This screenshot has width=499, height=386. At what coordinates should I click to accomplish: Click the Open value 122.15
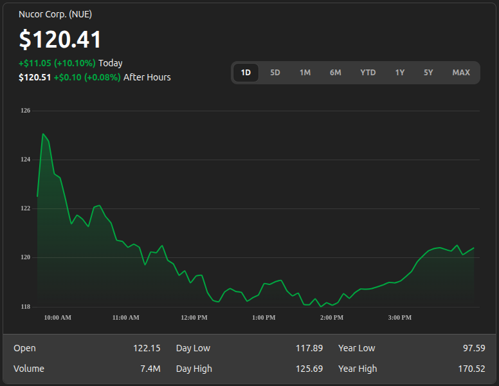[x=147, y=348]
